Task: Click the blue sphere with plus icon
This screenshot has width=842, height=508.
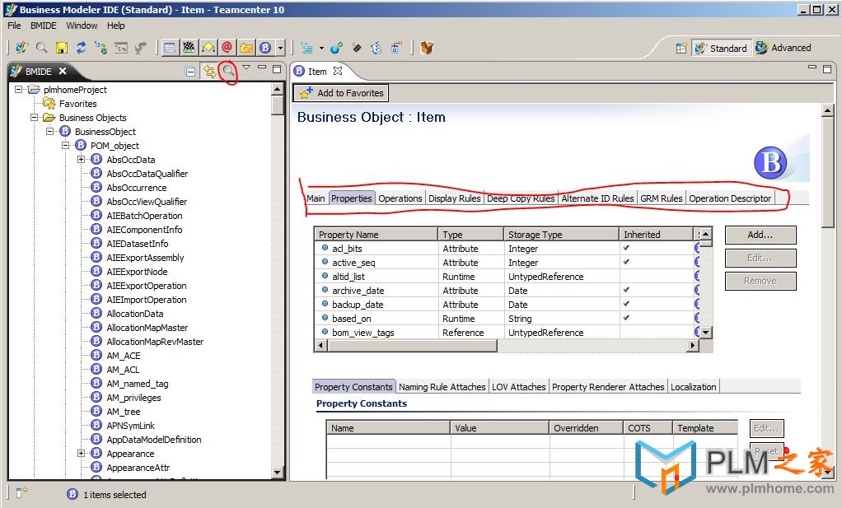Action: point(337,48)
